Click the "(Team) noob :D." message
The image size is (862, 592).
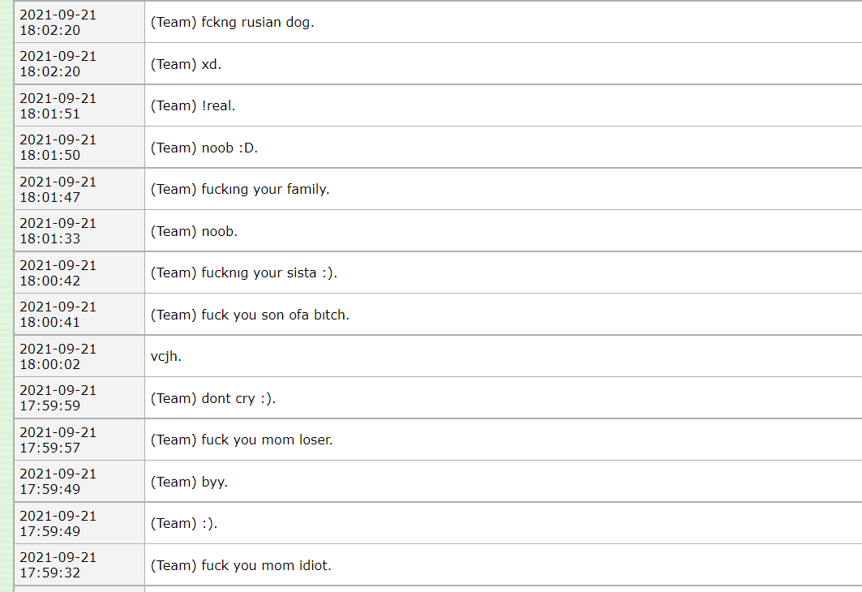[204, 148]
